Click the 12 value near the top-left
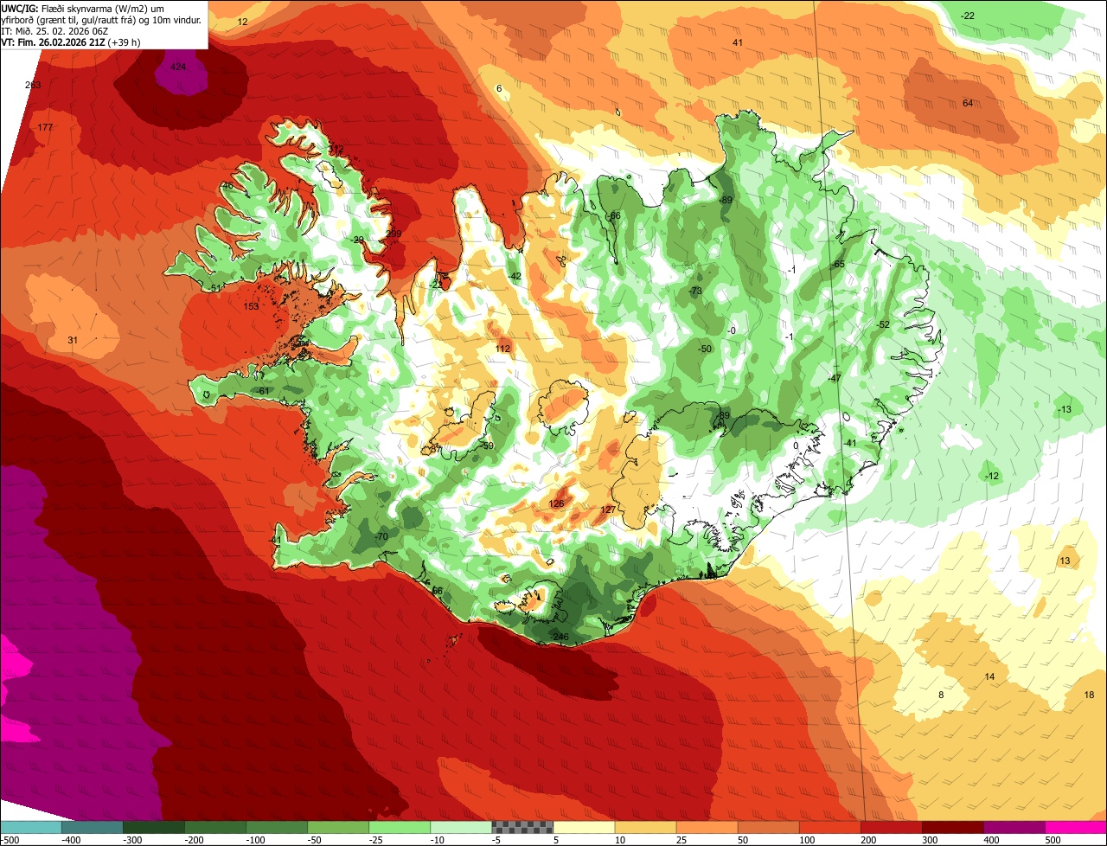Viewport: 1107px width, 846px height. 242,22
